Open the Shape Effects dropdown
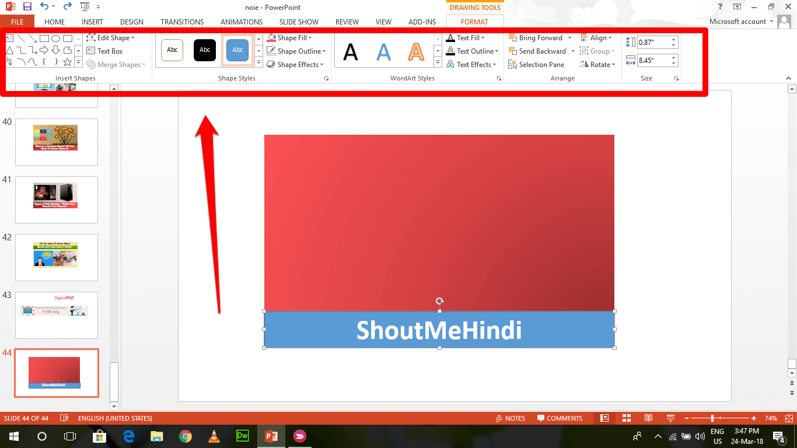This screenshot has width=797, height=448. (295, 65)
